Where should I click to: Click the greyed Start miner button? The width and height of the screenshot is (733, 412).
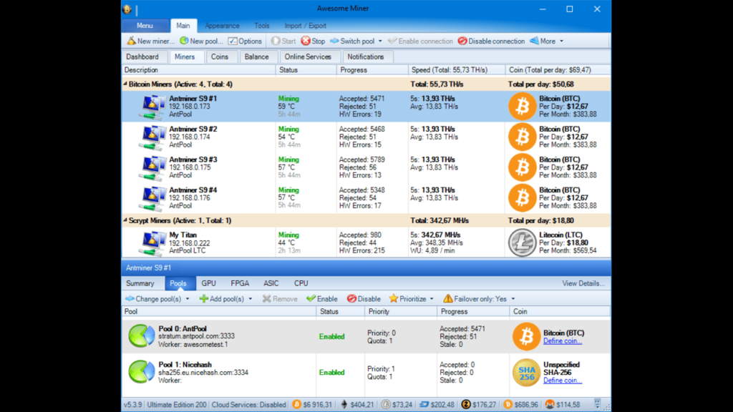click(x=283, y=41)
